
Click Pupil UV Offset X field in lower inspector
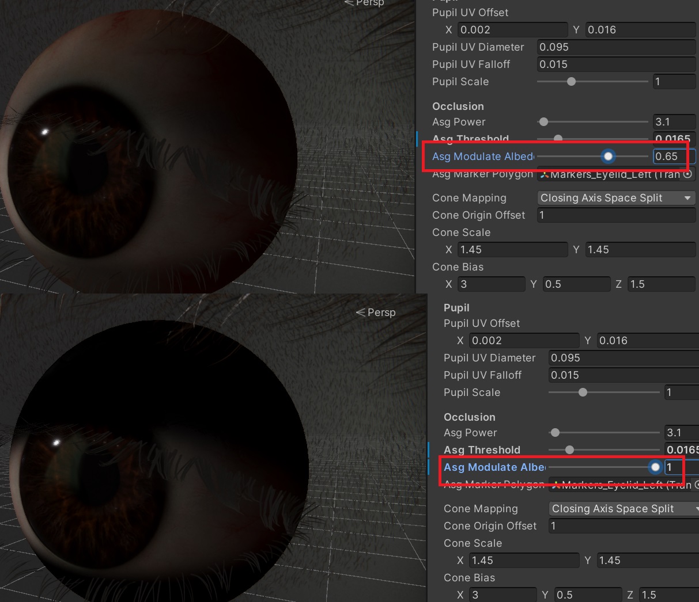click(524, 341)
